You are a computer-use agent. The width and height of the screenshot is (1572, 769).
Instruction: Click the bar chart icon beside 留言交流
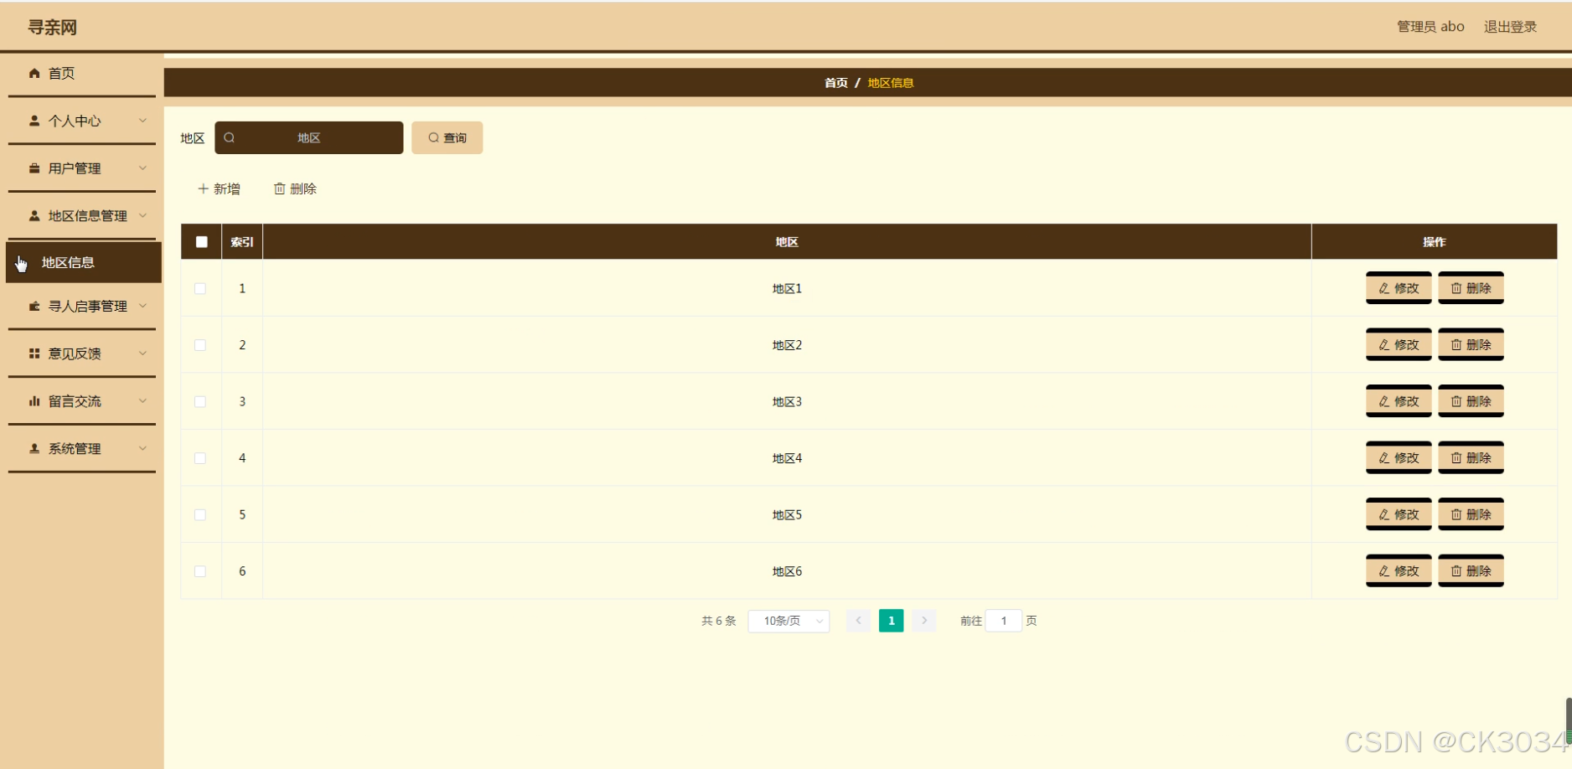click(34, 401)
